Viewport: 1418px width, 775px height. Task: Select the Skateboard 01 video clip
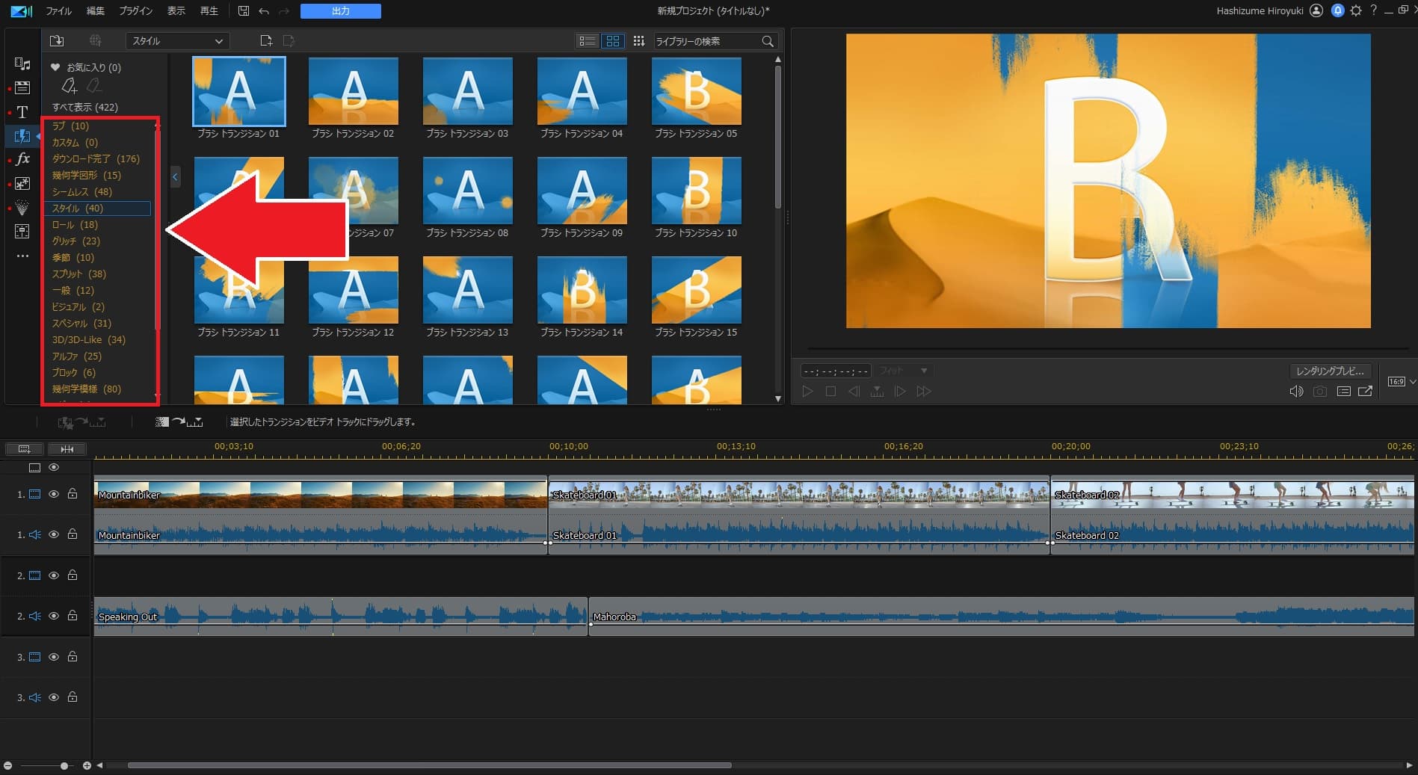pos(799,495)
